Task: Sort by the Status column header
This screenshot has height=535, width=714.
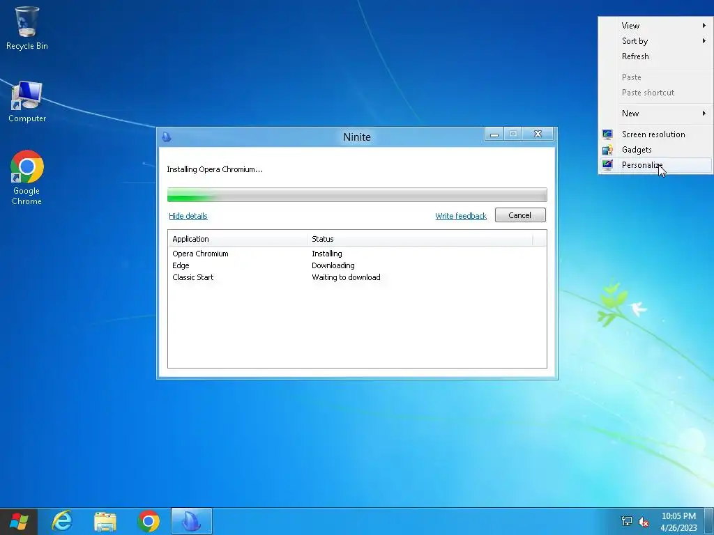Action: coord(420,239)
